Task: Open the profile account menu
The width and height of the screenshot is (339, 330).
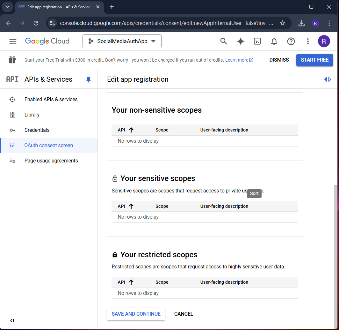Action: click(324, 41)
